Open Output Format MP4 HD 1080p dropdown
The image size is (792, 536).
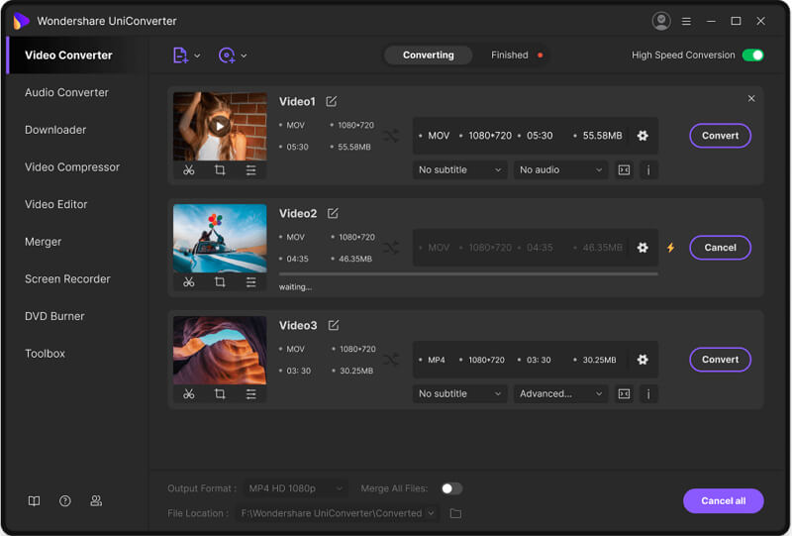(295, 488)
